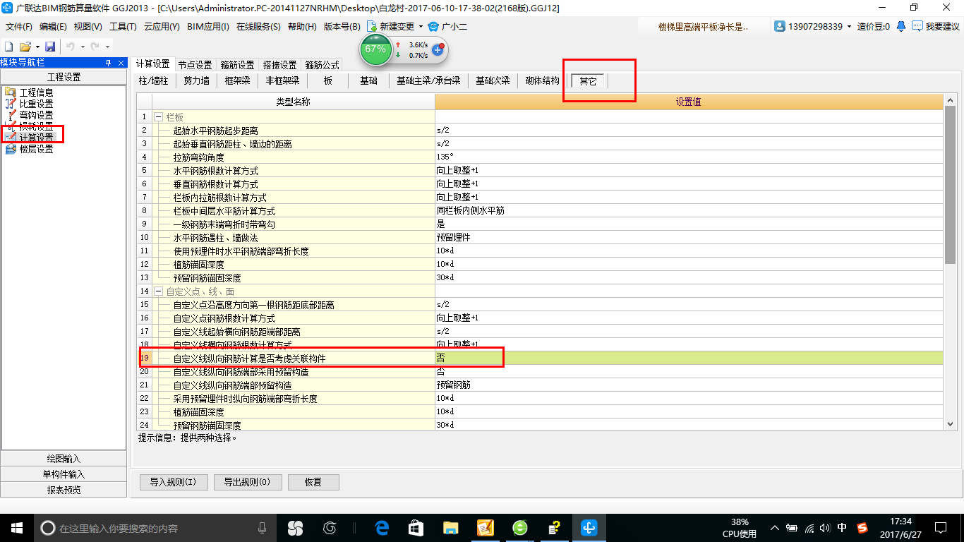Viewport: 964px width, 542px height.
Task: Select the 砌体结构 category tab
Action: 542,80
